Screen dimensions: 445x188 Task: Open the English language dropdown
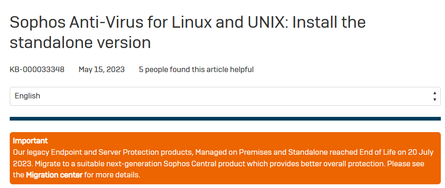pyautogui.click(x=225, y=96)
